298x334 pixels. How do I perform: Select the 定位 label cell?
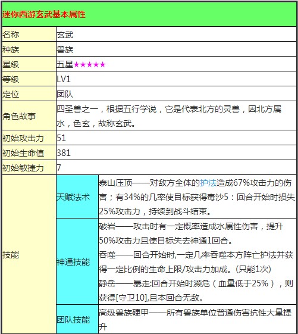[29, 93]
